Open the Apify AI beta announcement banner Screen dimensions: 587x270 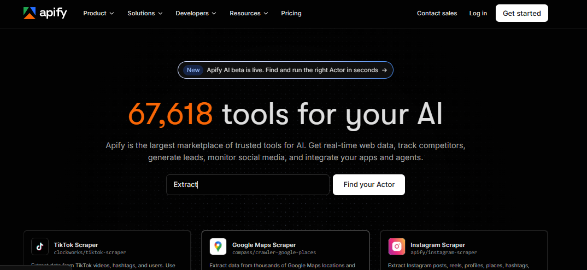pyautogui.click(x=285, y=70)
